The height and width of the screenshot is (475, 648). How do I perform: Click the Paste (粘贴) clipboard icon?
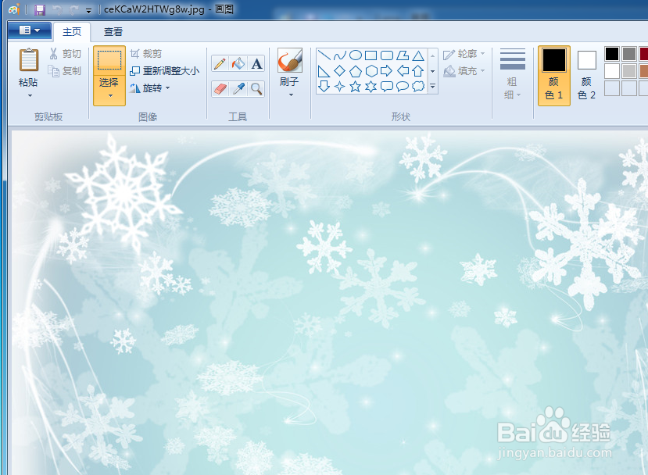[x=28, y=60]
